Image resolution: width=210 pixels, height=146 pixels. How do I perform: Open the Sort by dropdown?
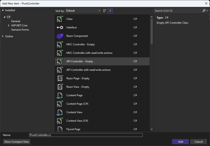83,11
